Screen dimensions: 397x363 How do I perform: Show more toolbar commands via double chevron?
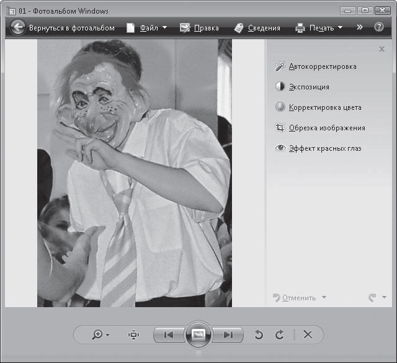point(360,27)
